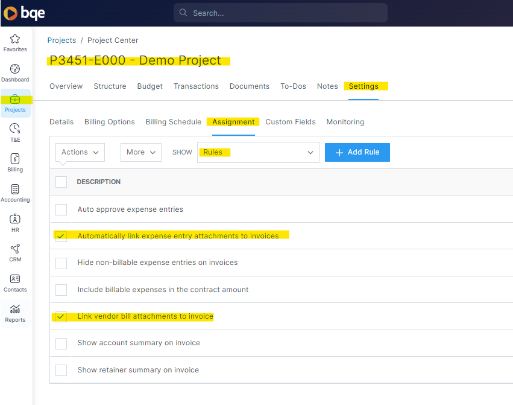
Task: Switch to the Budget tab
Action: pyautogui.click(x=149, y=86)
